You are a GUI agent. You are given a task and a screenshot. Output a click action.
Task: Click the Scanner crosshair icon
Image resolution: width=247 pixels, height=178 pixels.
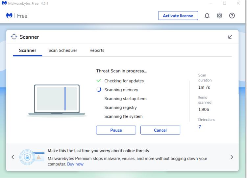coord(14,37)
